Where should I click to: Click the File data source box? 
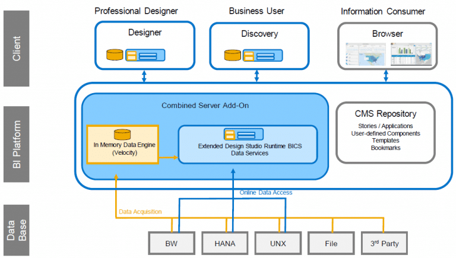coord(331,243)
